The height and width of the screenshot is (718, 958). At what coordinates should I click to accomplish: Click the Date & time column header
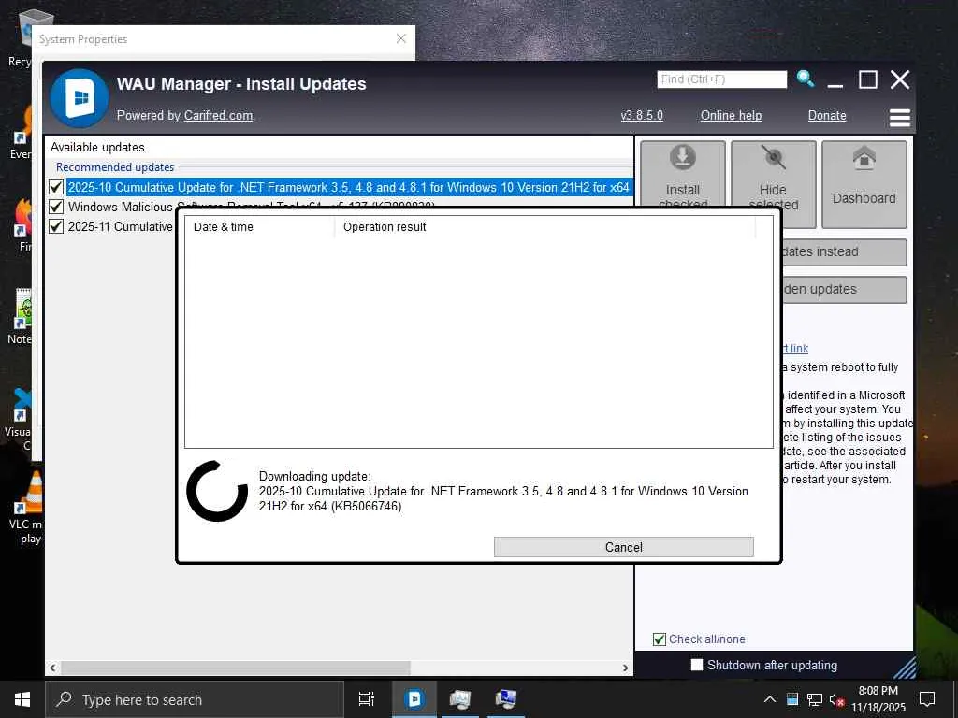click(x=260, y=226)
